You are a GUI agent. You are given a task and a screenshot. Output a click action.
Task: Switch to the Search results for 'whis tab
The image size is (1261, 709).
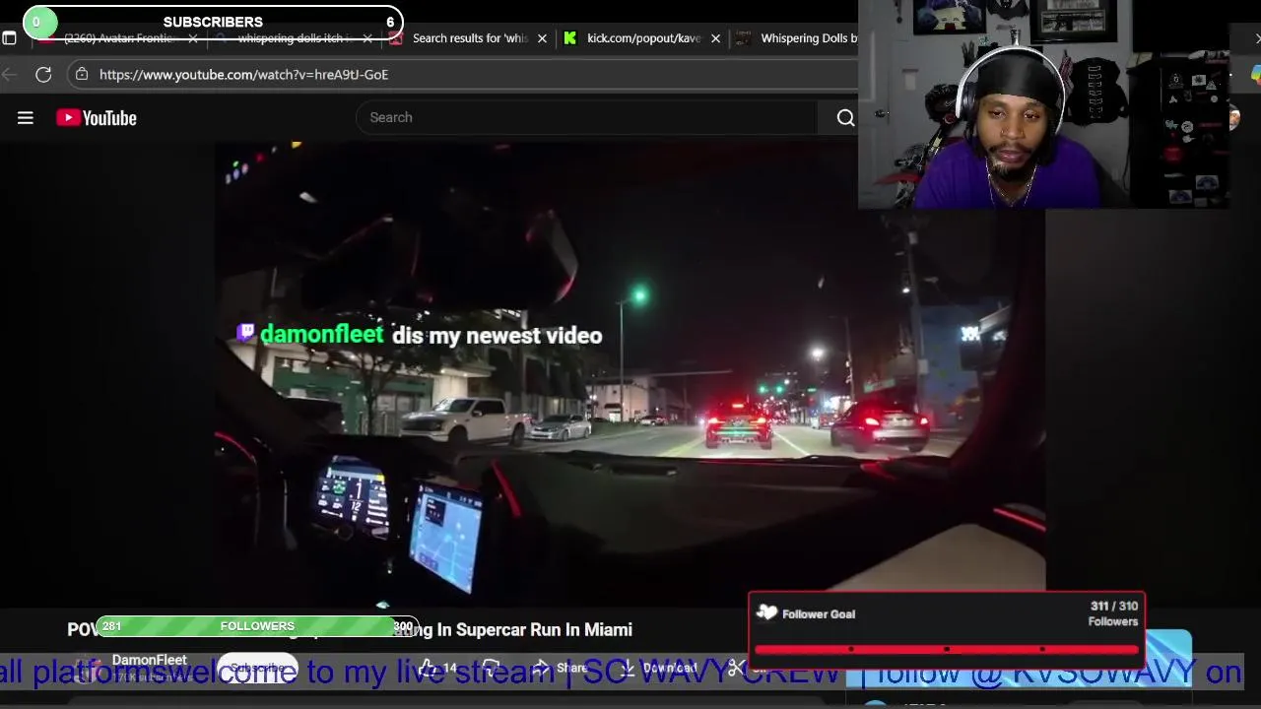[470, 38]
